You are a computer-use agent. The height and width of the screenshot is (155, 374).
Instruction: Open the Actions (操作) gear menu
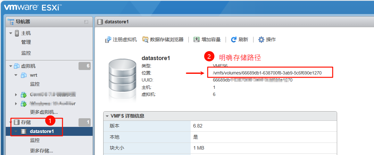261,40
